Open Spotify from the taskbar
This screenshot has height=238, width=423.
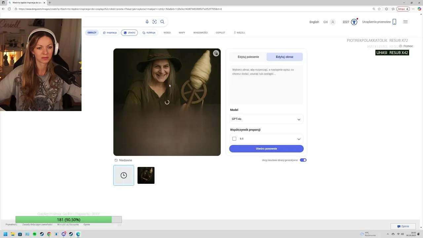tap(35, 234)
